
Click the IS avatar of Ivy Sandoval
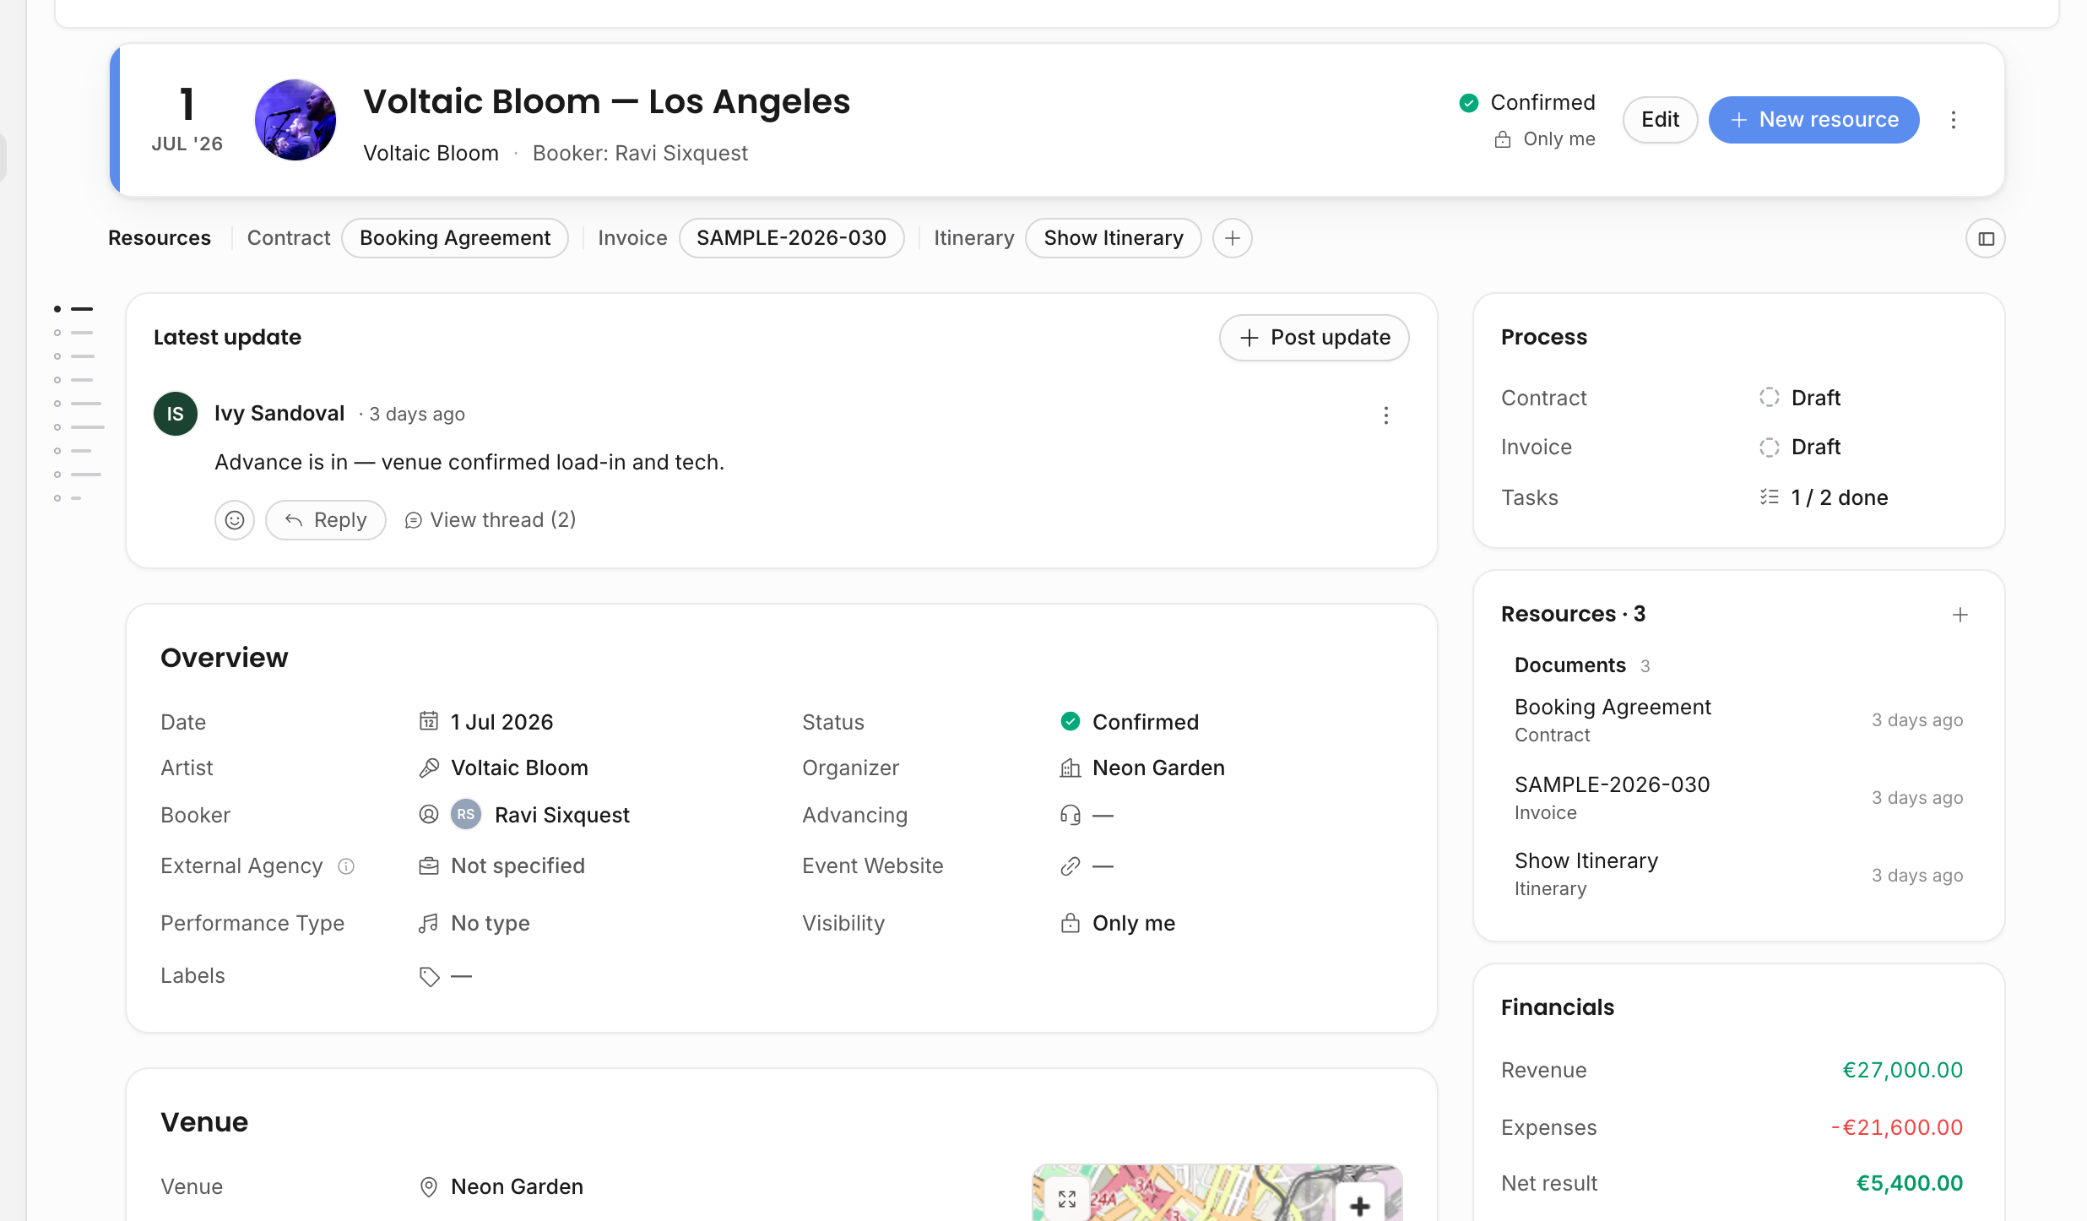(x=176, y=414)
